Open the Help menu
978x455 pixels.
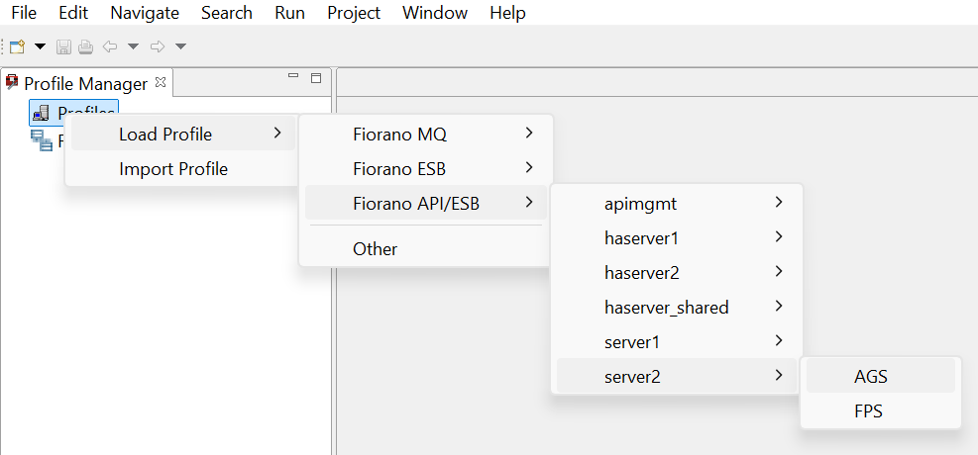click(x=507, y=13)
